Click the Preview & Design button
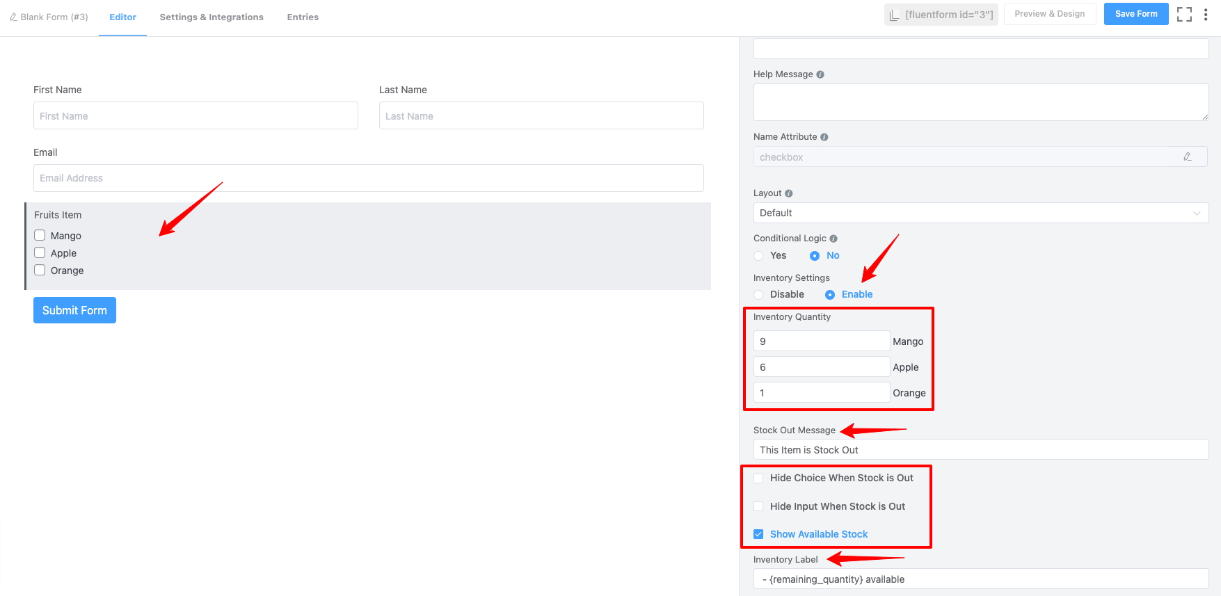Viewport: 1221px width, 596px height. 1049,14
